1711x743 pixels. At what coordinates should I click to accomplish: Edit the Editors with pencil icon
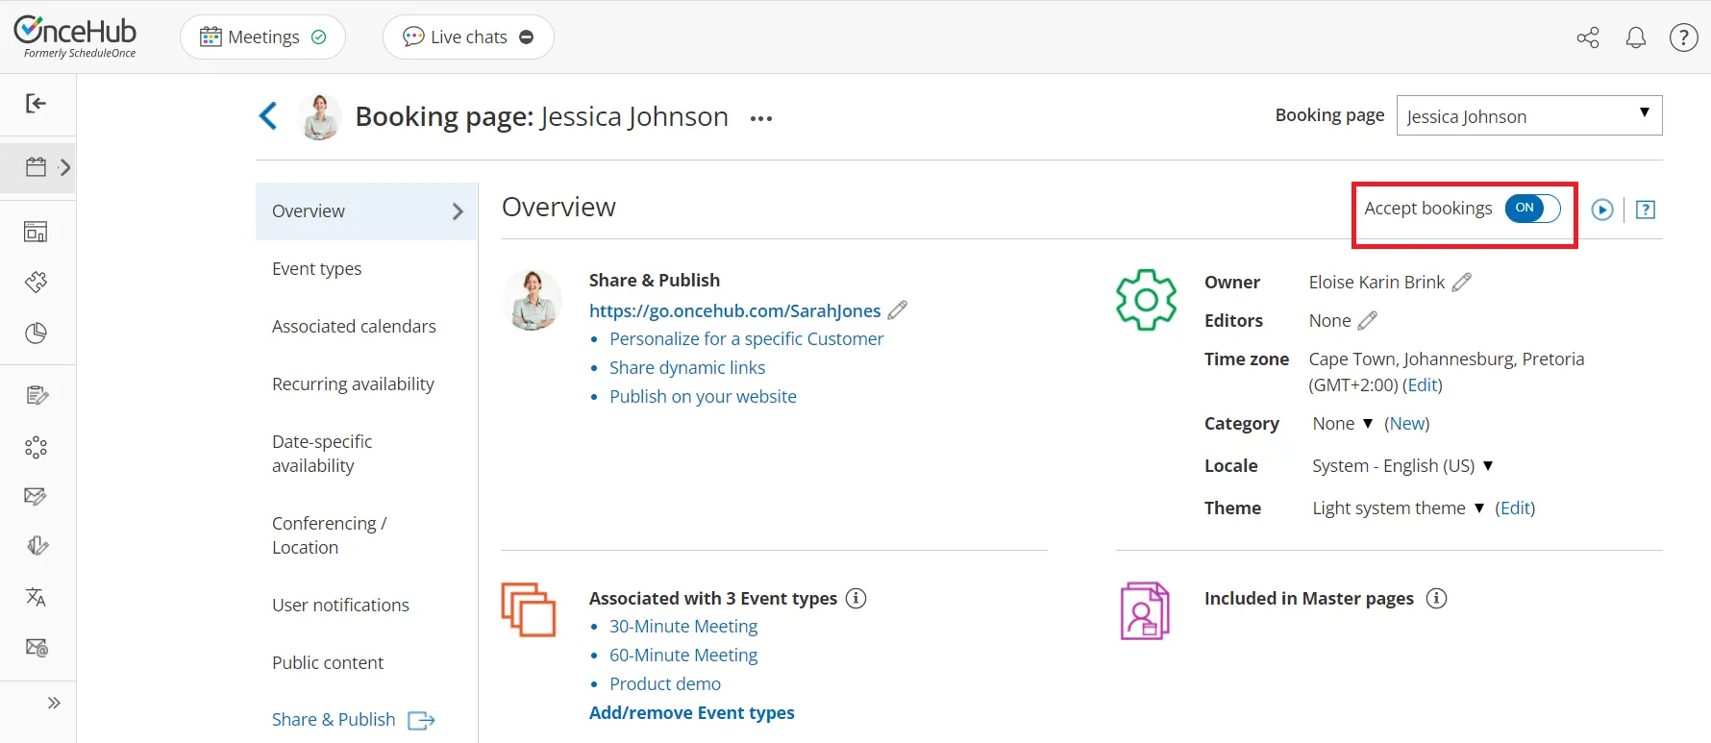(x=1368, y=320)
